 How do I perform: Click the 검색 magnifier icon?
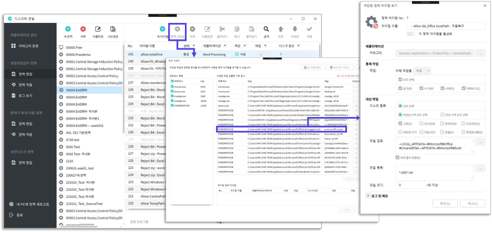point(266,29)
